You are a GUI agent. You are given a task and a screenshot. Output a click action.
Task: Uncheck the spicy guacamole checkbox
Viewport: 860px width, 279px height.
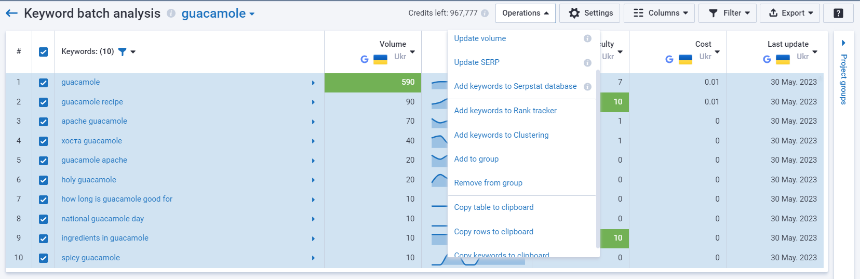44,258
